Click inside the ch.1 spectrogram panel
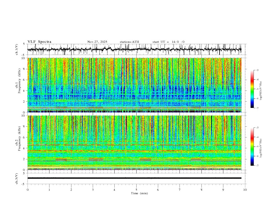 click(134, 85)
